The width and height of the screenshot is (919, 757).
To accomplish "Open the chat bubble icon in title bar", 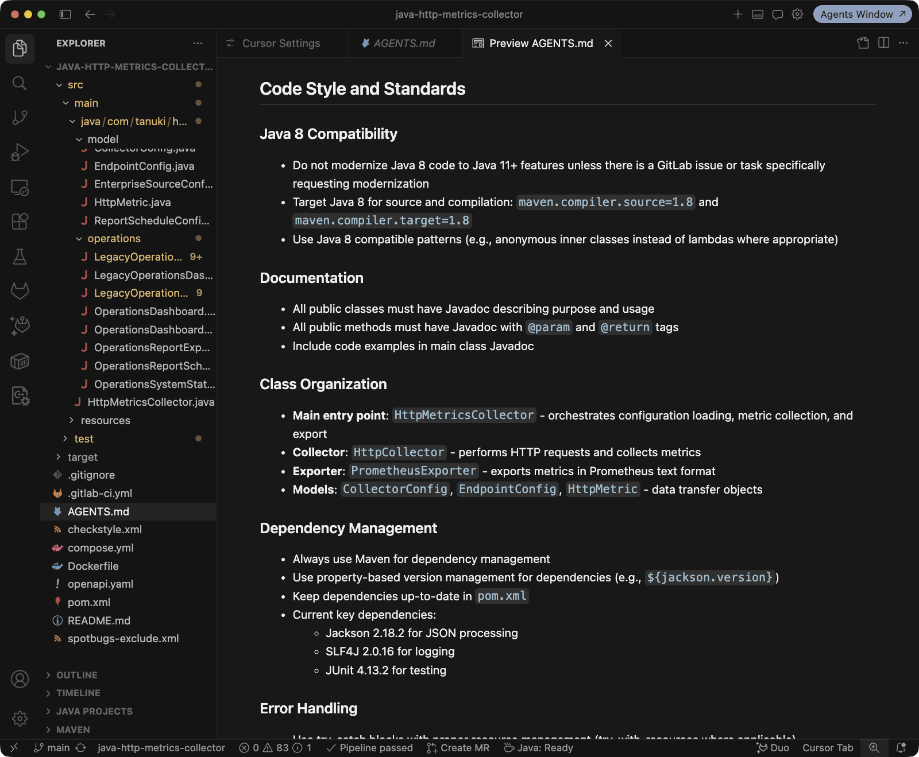I will [x=778, y=14].
